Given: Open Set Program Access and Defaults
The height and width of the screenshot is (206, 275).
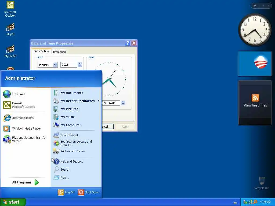Looking at the screenshot, I should point(76,143).
